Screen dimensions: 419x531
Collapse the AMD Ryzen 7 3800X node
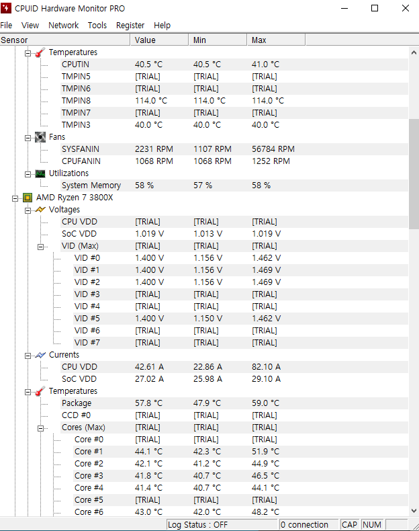[15, 198]
